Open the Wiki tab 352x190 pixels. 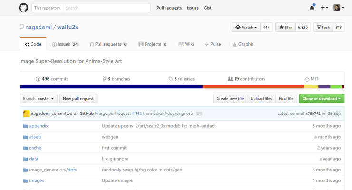pos(186,44)
